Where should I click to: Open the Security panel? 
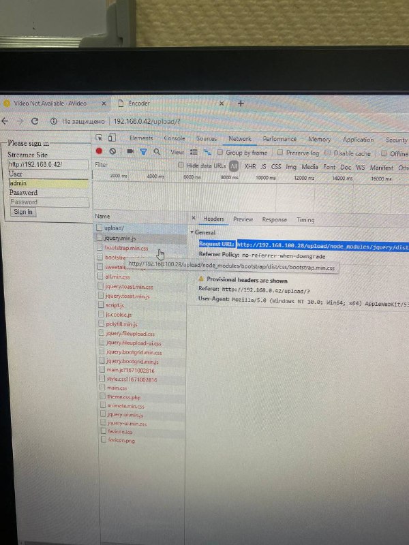coord(397,140)
